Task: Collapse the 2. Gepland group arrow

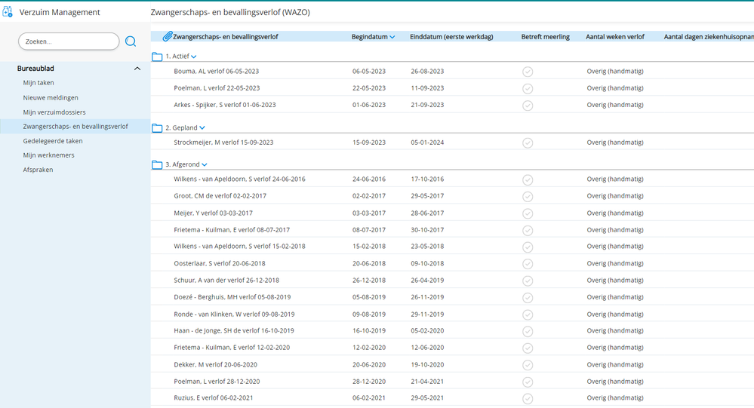Action: tap(202, 128)
